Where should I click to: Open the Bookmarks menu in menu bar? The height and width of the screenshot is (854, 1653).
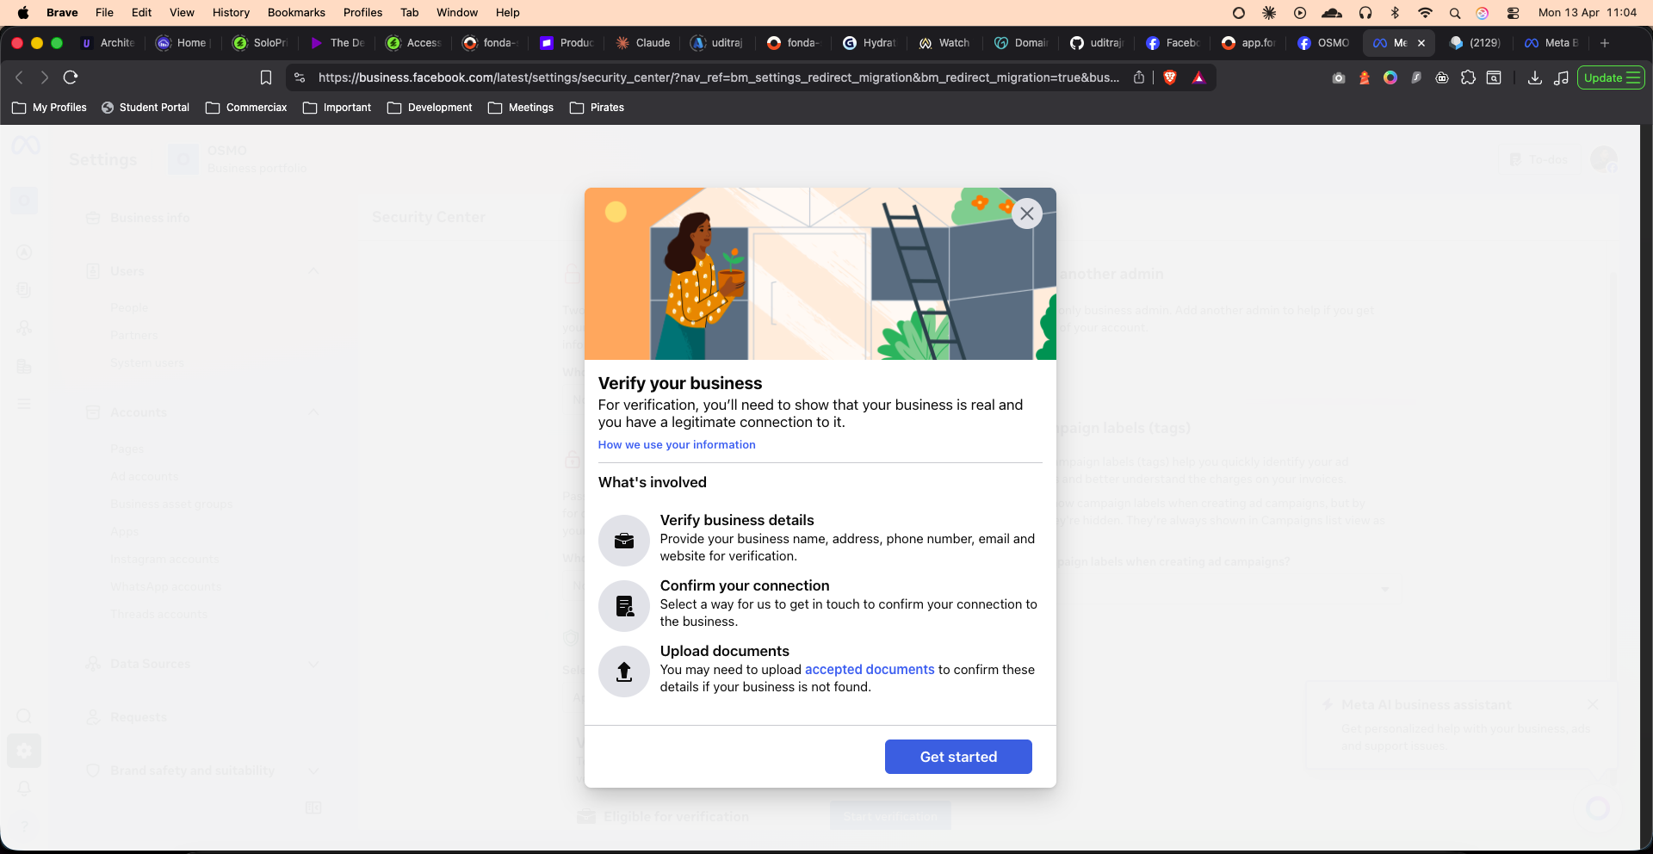tap(296, 12)
